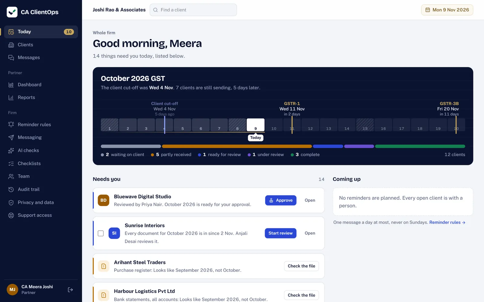Click the CA ClientOps logo icon
484x302 pixels.
(12, 12)
